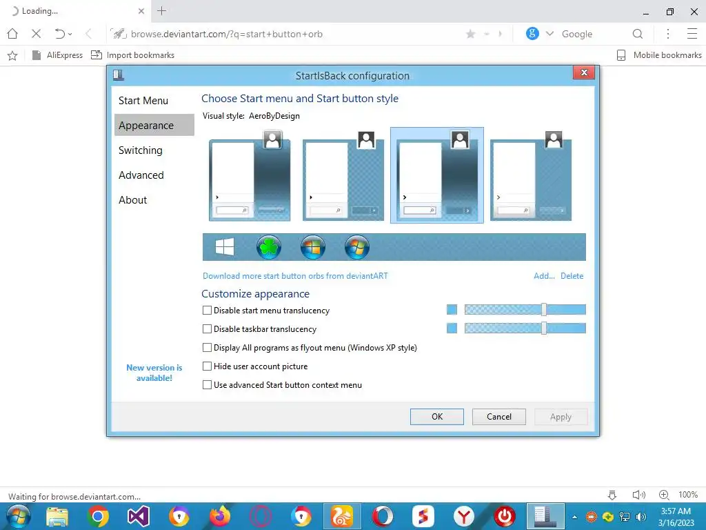This screenshot has width=706, height=530.
Task: Open Visual Studio from the taskbar
Action: point(138,516)
